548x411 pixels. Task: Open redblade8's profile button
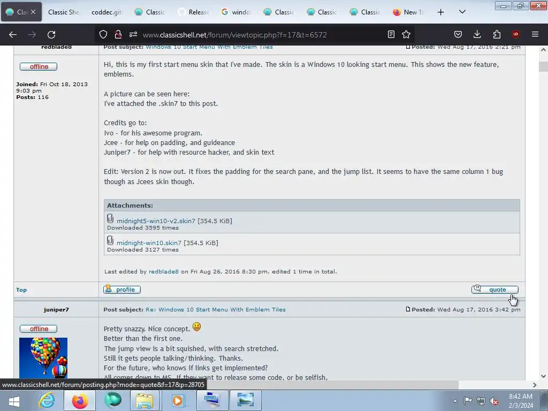(x=122, y=290)
